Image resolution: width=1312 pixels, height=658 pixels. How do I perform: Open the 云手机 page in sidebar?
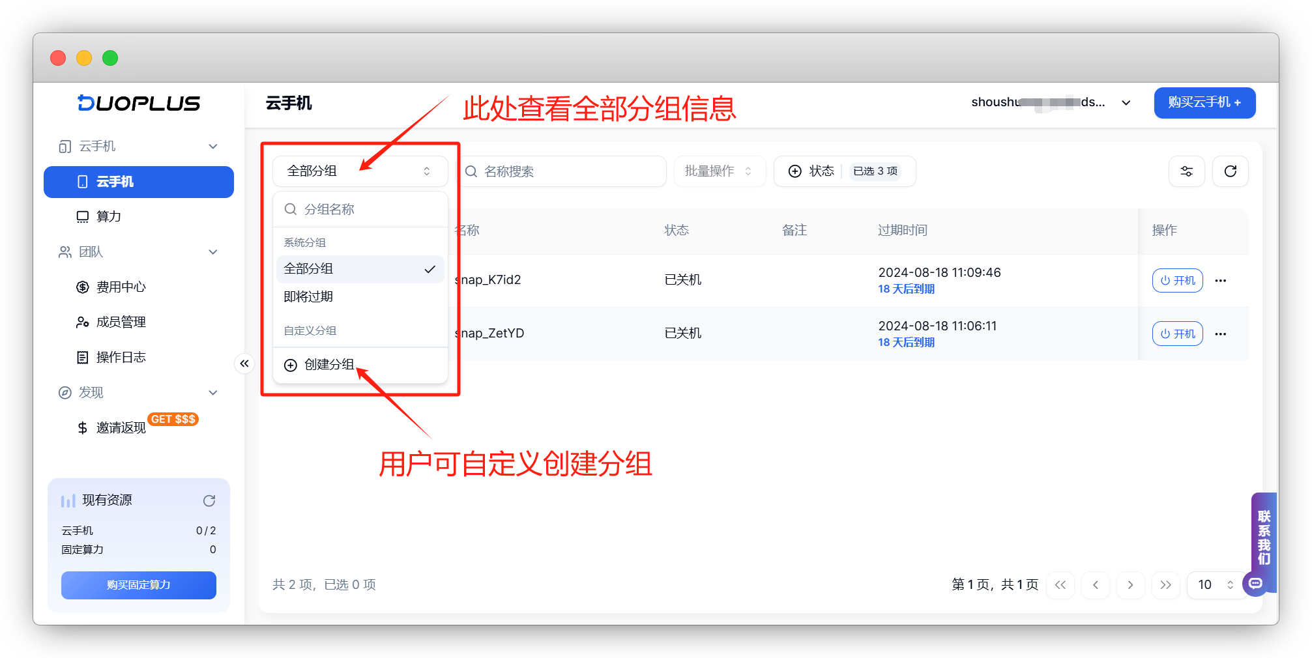click(139, 182)
